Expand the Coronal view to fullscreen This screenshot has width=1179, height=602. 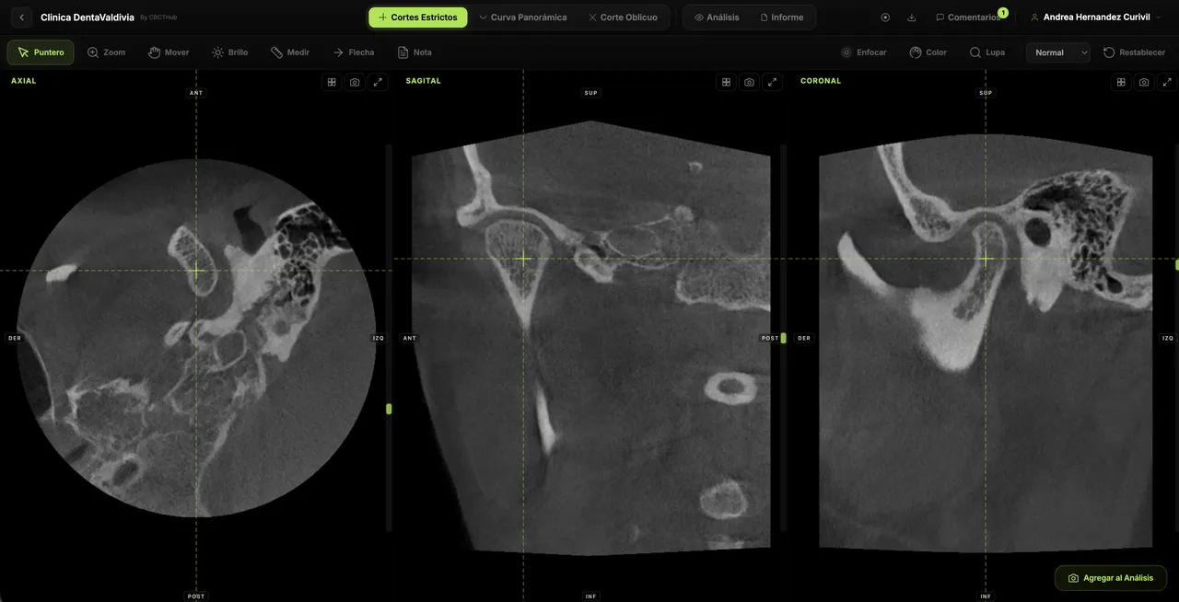point(1166,81)
